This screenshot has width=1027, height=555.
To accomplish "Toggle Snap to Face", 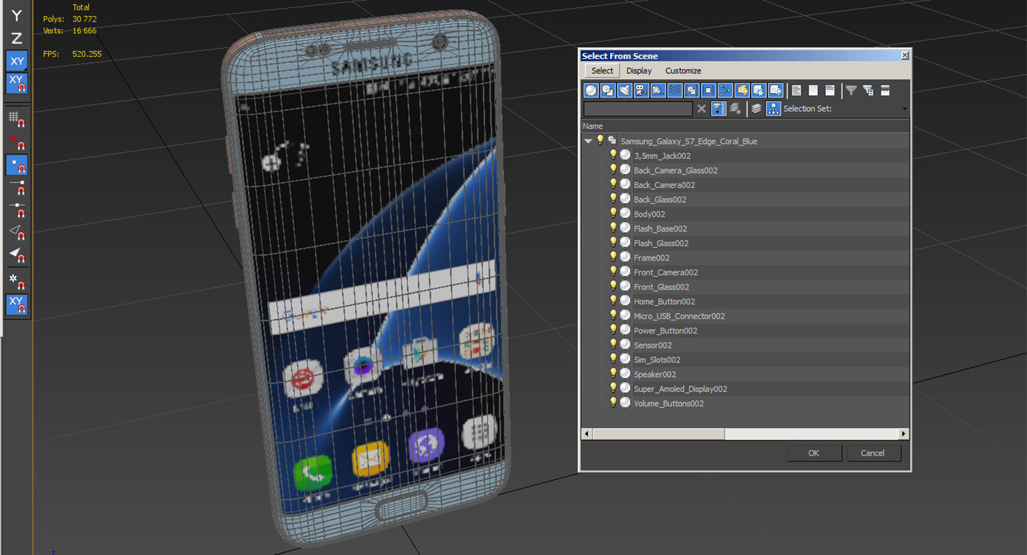I will coord(17,255).
